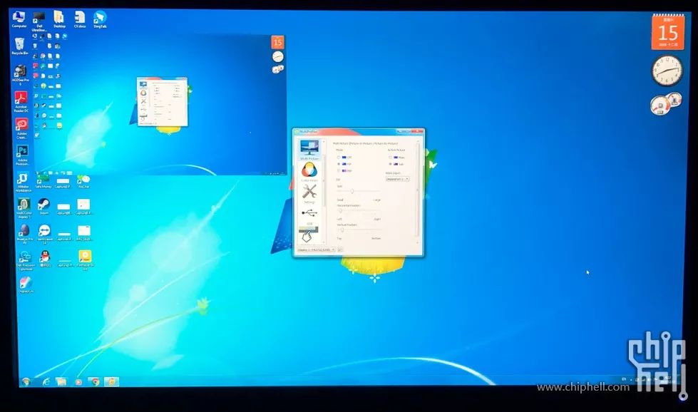Open the CV.docx file icon

pyautogui.click(x=80, y=20)
